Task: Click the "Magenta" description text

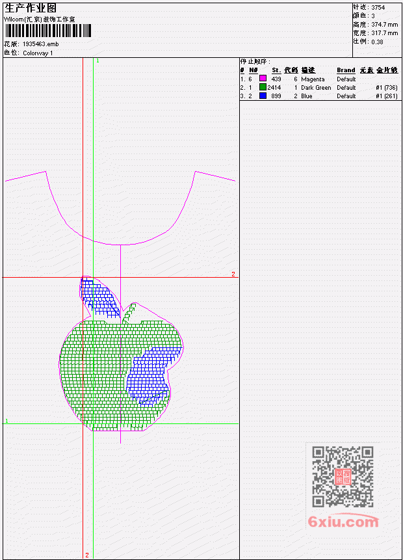Action: pyautogui.click(x=313, y=79)
